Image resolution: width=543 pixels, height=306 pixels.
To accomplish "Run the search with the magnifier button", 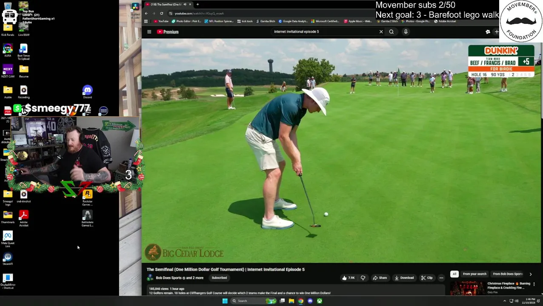I will 391,31.
